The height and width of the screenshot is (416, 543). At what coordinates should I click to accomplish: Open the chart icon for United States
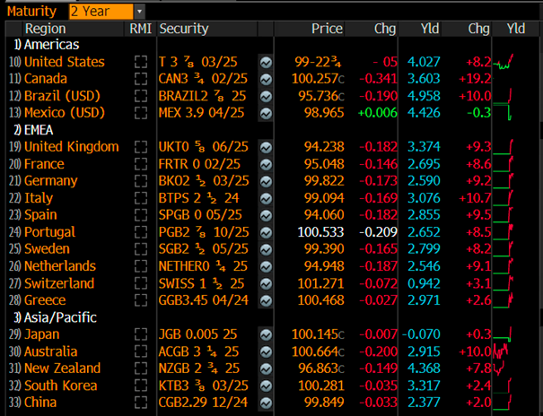(266, 63)
